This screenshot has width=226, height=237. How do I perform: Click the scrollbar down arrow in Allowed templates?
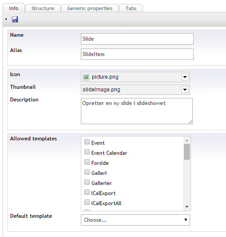pyautogui.click(x=187, y=207)
